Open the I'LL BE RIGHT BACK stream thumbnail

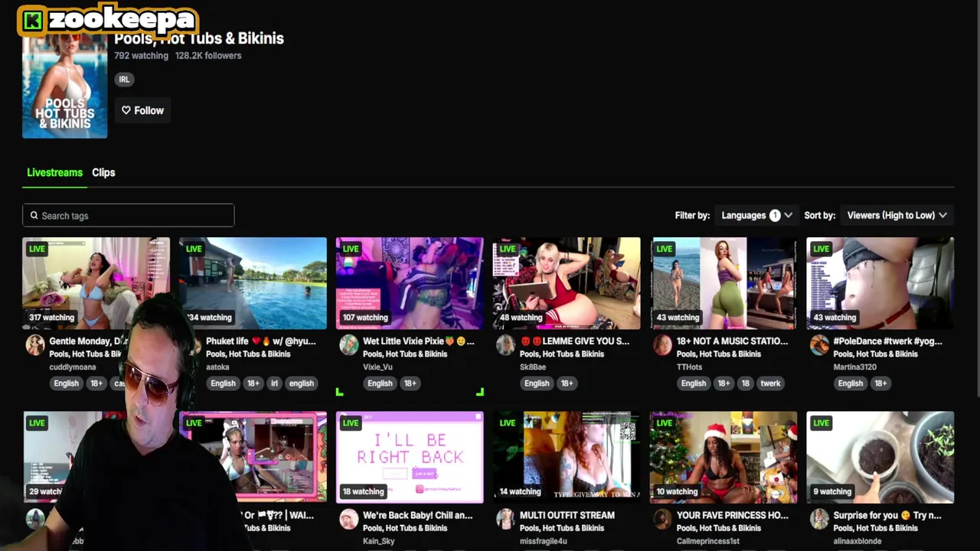[x=410, y=458]
